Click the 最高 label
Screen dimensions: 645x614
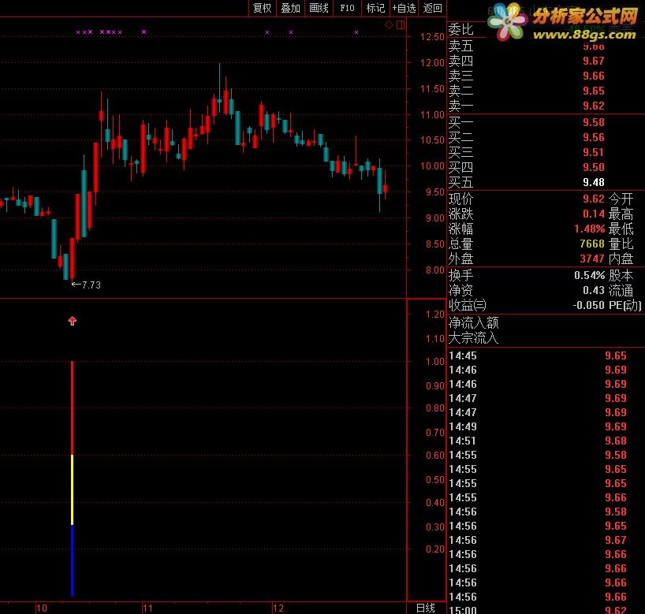(x=621, y=214)
